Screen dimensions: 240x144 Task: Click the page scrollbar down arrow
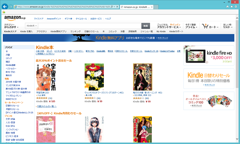(x=237, y=139)
